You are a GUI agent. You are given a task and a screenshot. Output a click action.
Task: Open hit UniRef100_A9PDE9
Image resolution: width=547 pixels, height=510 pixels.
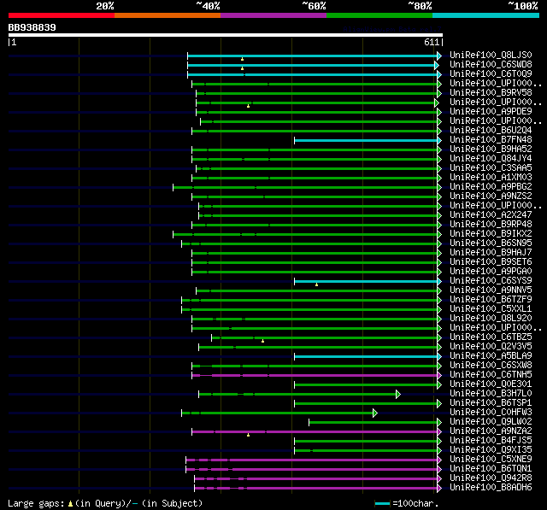(491, 112)
